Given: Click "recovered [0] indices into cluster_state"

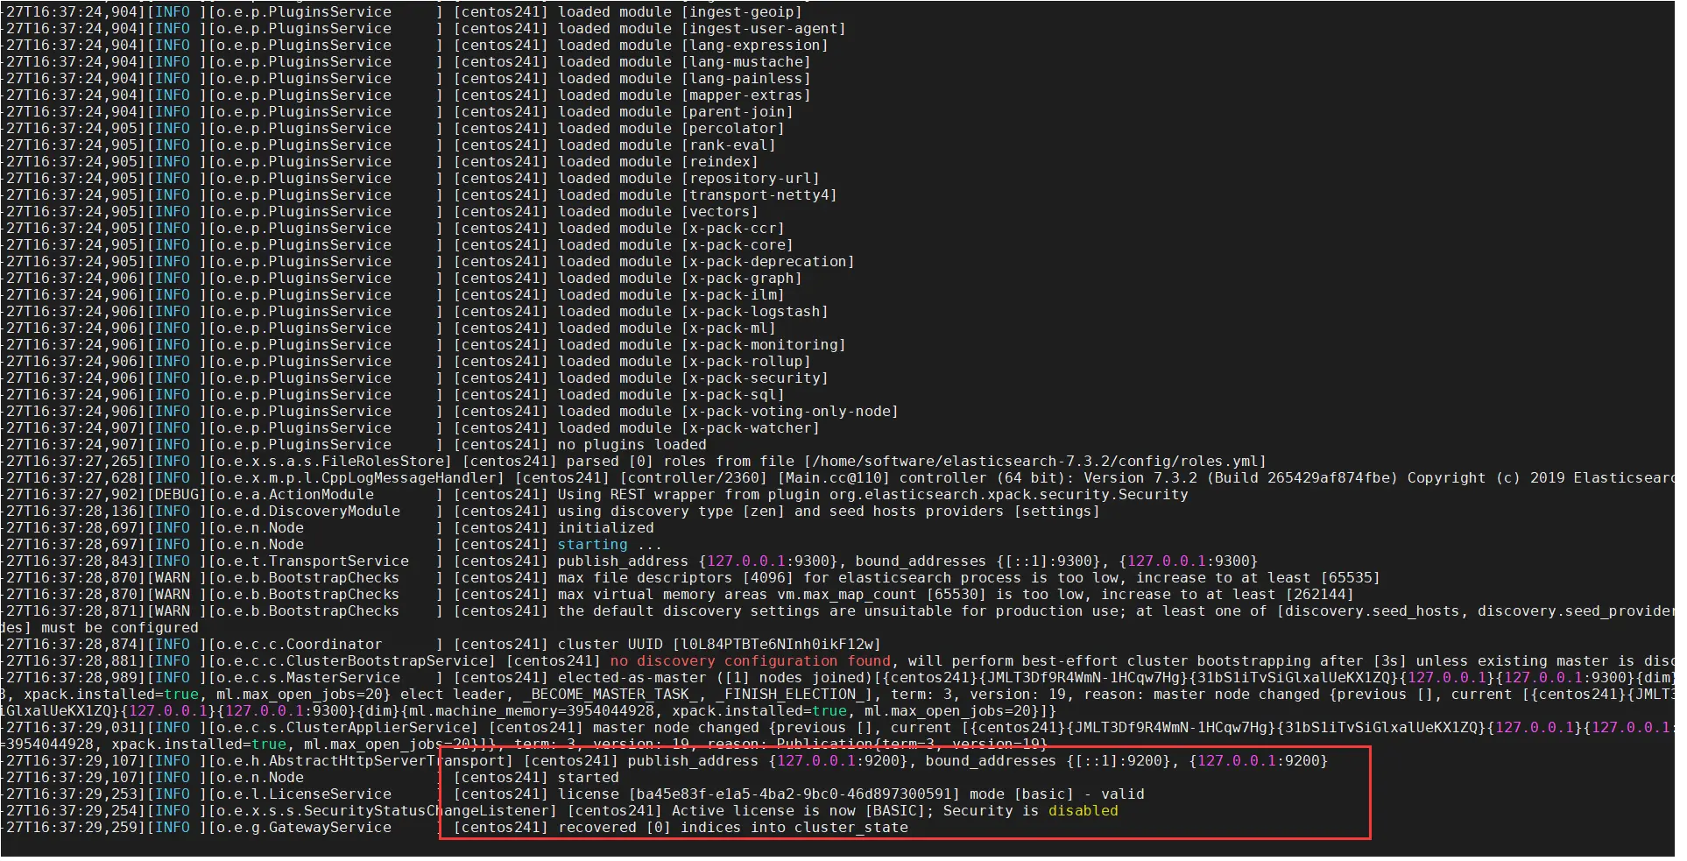Looking at the screenshot, I should pos(733,828).
